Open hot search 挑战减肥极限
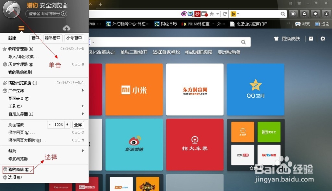The height and width of the screenshot is (191, 332). click(x=199, y=52)
